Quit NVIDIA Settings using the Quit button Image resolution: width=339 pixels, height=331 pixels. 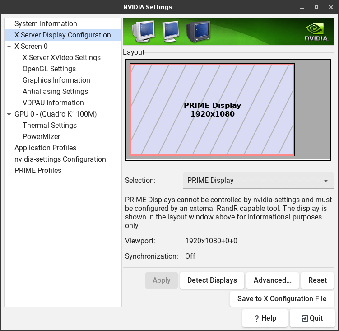pos(312,318)
